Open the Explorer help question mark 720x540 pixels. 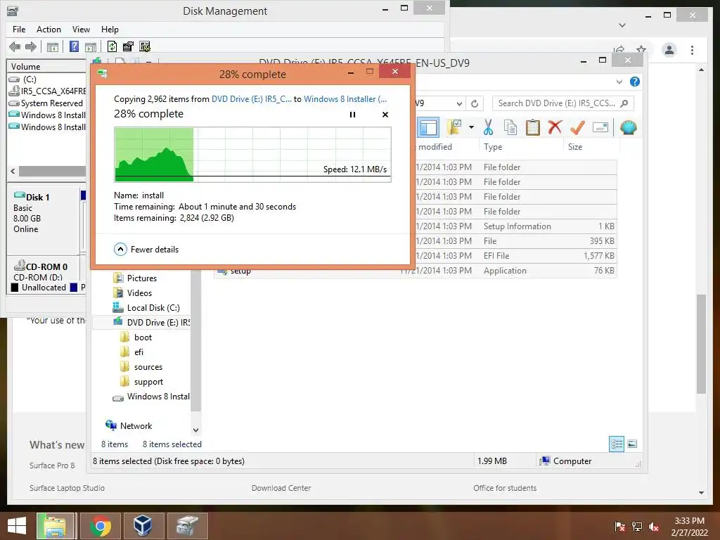(635, 82)
